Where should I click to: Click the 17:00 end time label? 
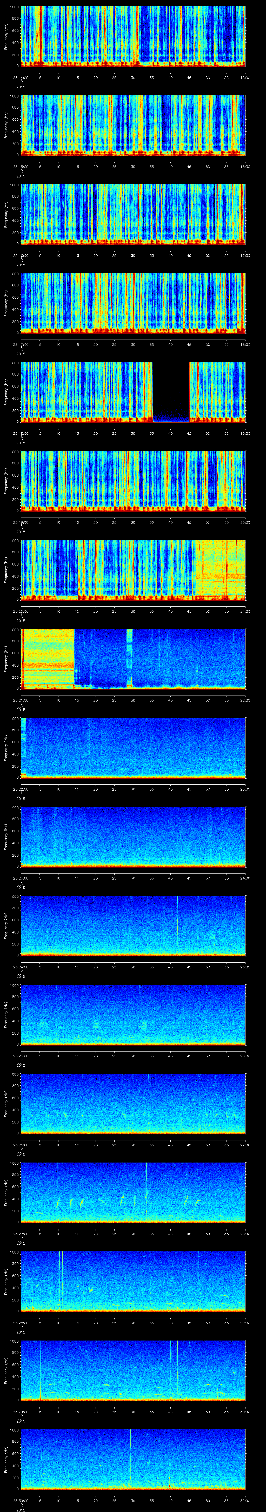coord(245,255)
